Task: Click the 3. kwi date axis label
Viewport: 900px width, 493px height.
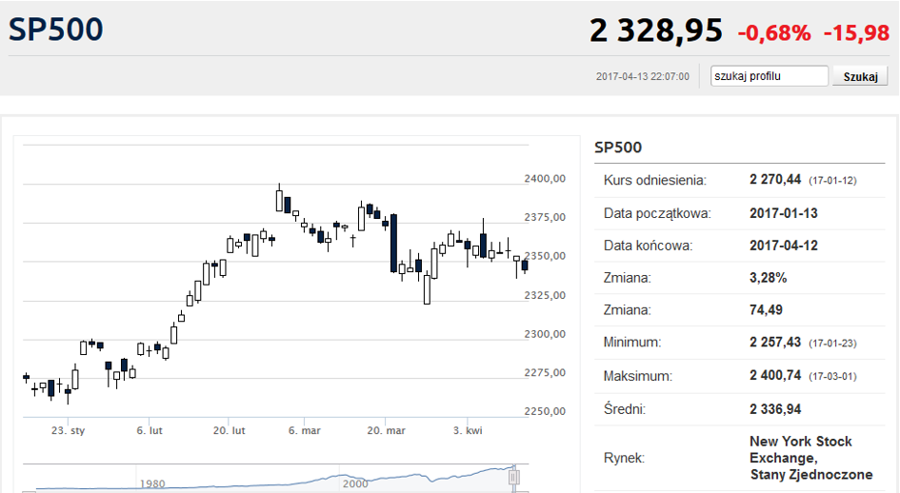Action: pyautogui.click(x=468, y=430)
